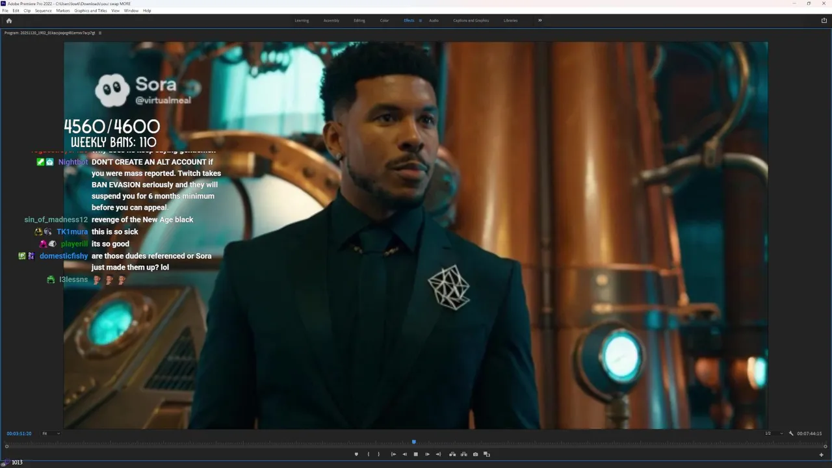832x468 pixels.
Task: Click the l3lessns username in chat
Action: click(x=73, y=279)
